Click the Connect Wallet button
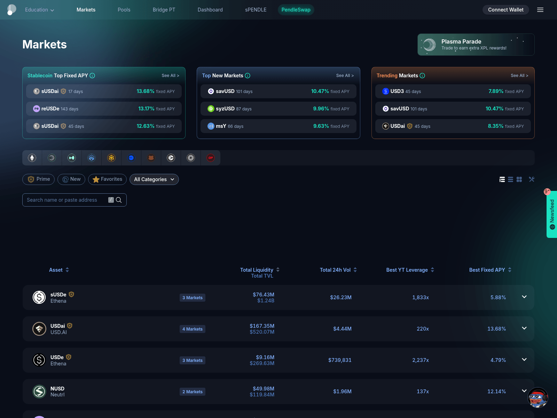This screenshot has height=418, width=557. point(505,10)
